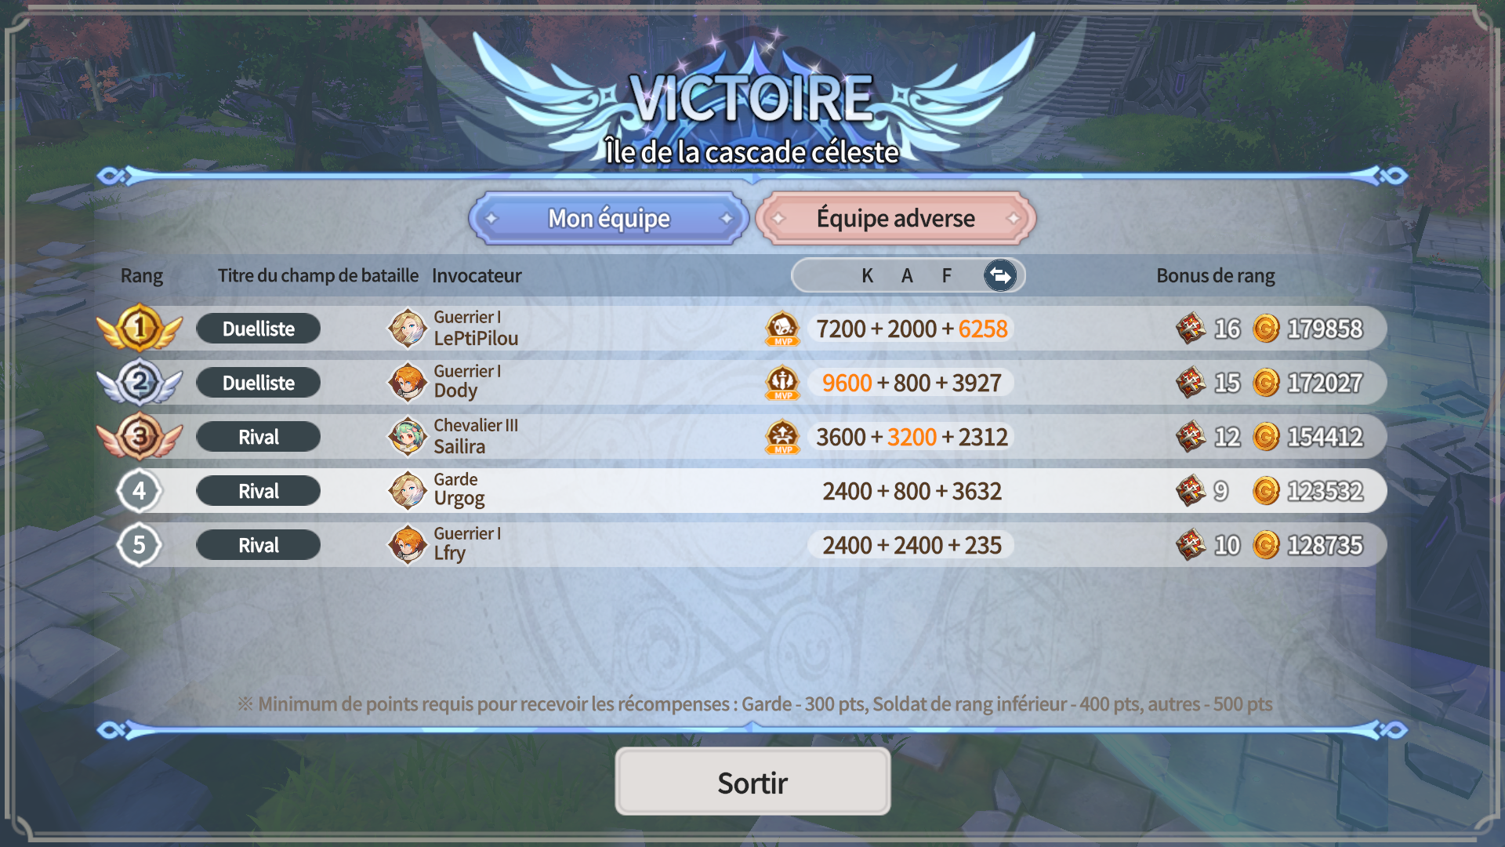Click Dody's MVP badge icon

tap(782, 383)
